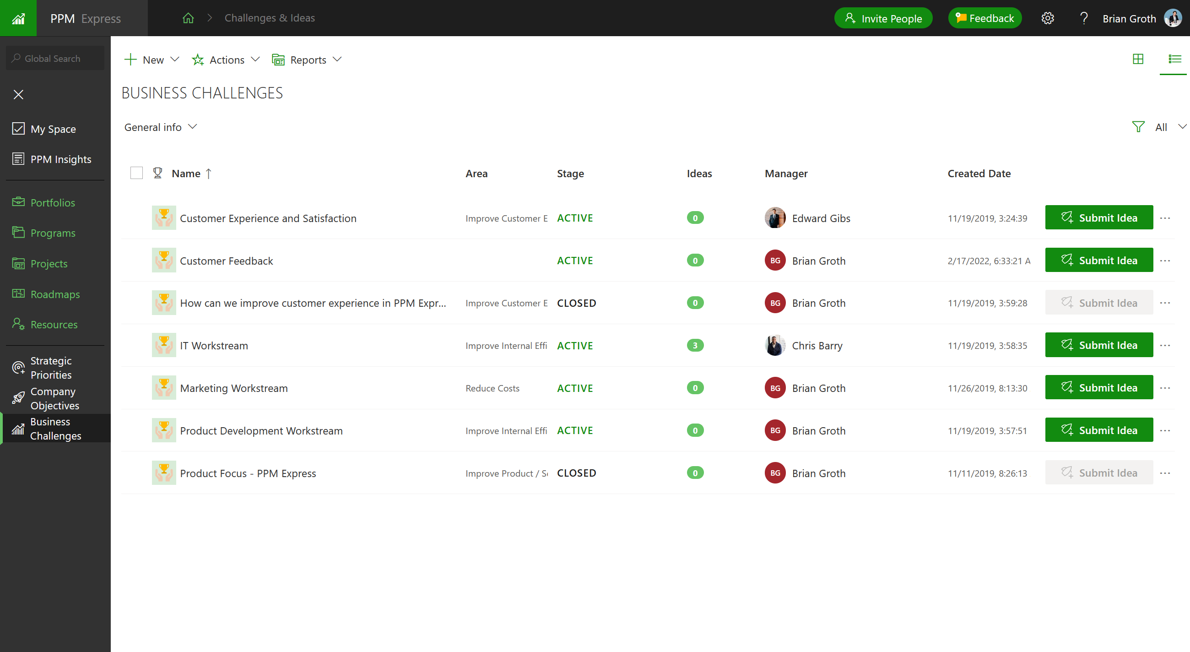Toggle the checkbox next to Customer Feedback

(136, 260)
